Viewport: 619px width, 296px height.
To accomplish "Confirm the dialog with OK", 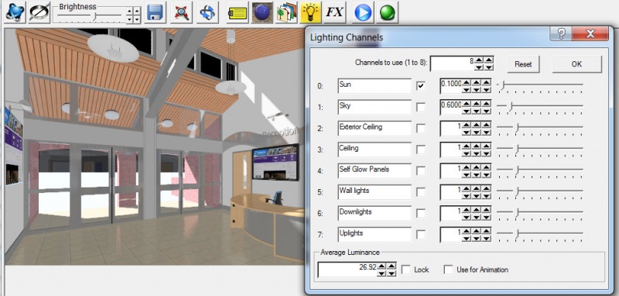I will coord(576,64).
